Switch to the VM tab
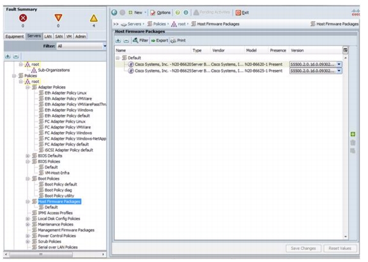Image resolution: width=368 pixels, height=262 pixels. pos(69,36)
